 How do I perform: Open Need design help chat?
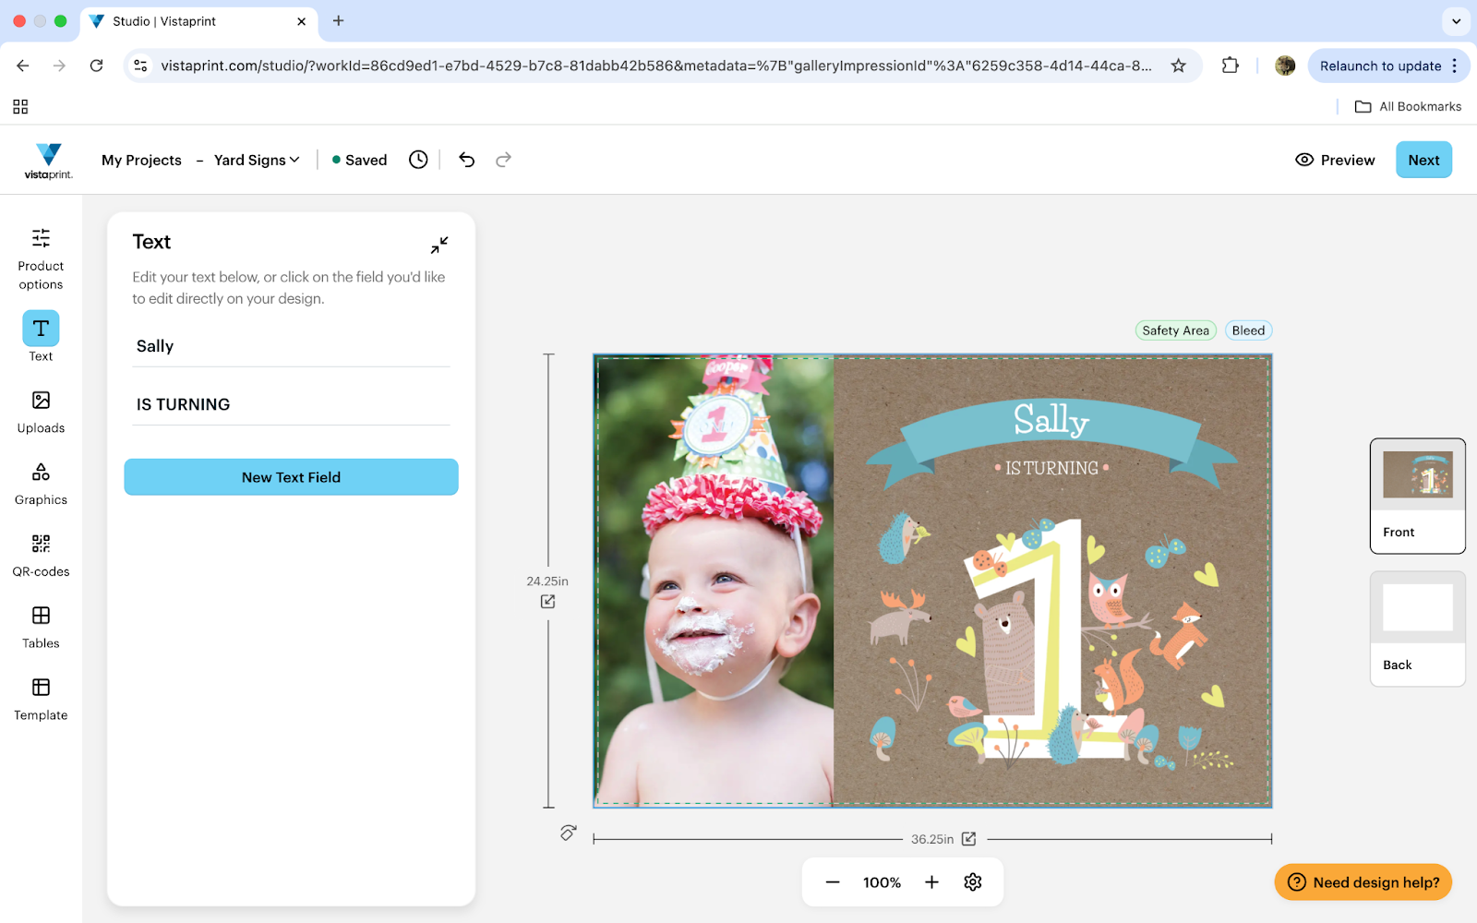[1363, 882]
